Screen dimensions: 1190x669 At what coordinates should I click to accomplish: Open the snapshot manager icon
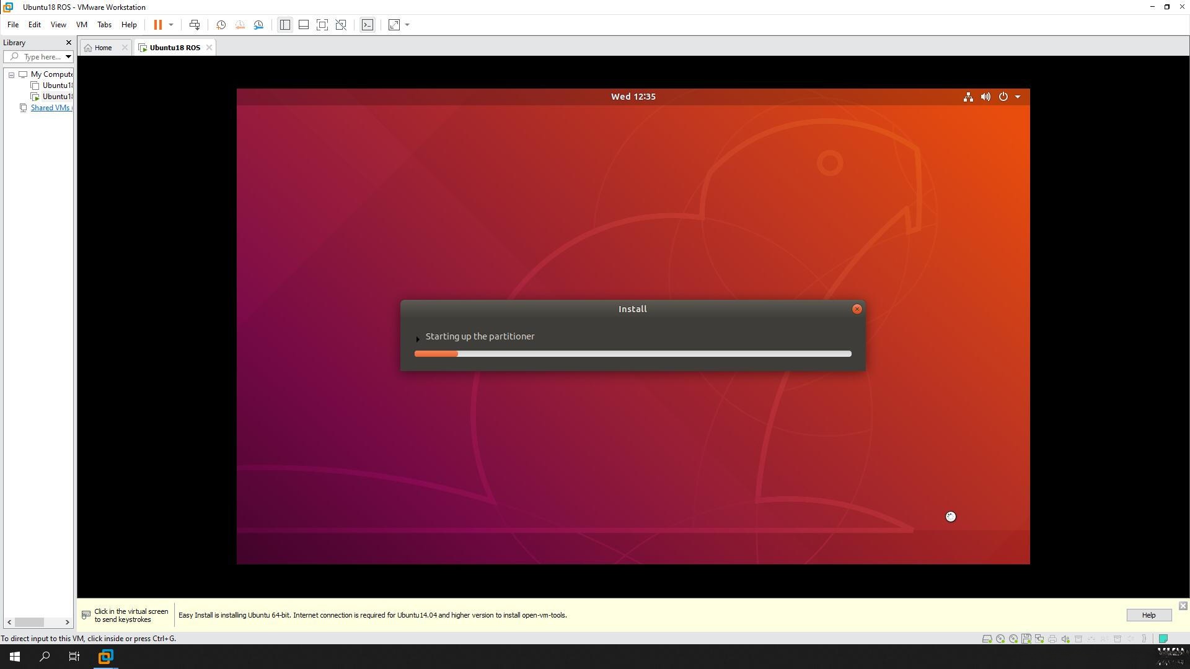[x=259, y=25]
